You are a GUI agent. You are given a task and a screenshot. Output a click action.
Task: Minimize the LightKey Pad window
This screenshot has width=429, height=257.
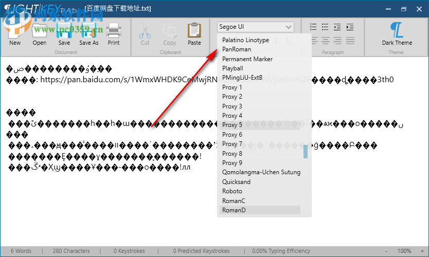388,9
